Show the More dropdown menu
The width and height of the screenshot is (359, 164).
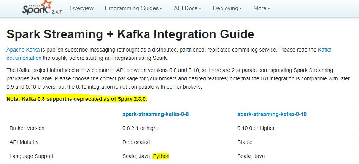pos(262,8)
